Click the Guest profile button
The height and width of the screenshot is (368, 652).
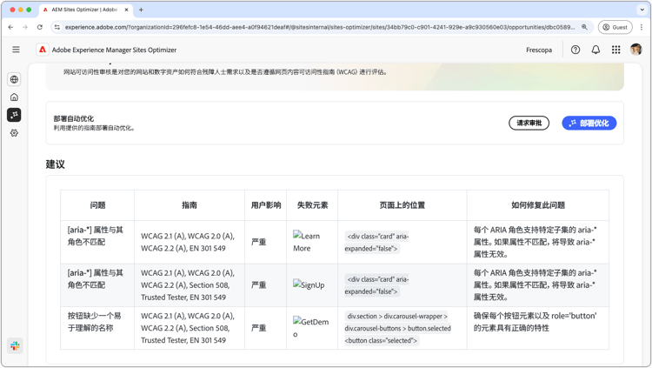coord(615,27)
